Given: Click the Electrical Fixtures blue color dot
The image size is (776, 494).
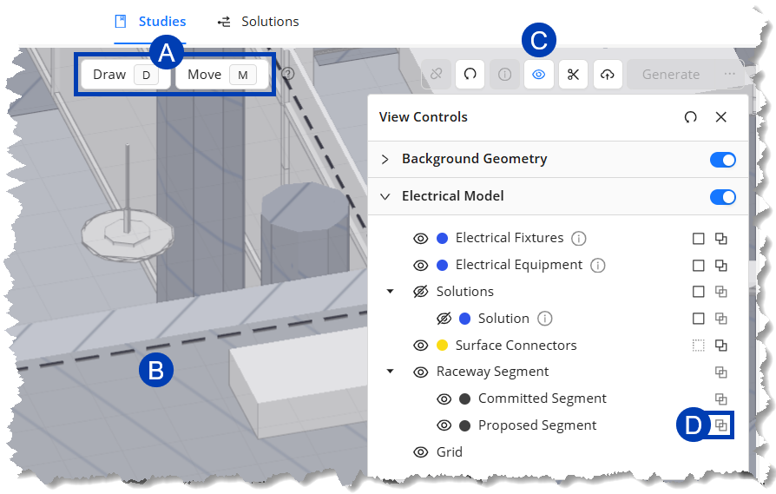Looking at the screenshot, I should coord(443,239).
